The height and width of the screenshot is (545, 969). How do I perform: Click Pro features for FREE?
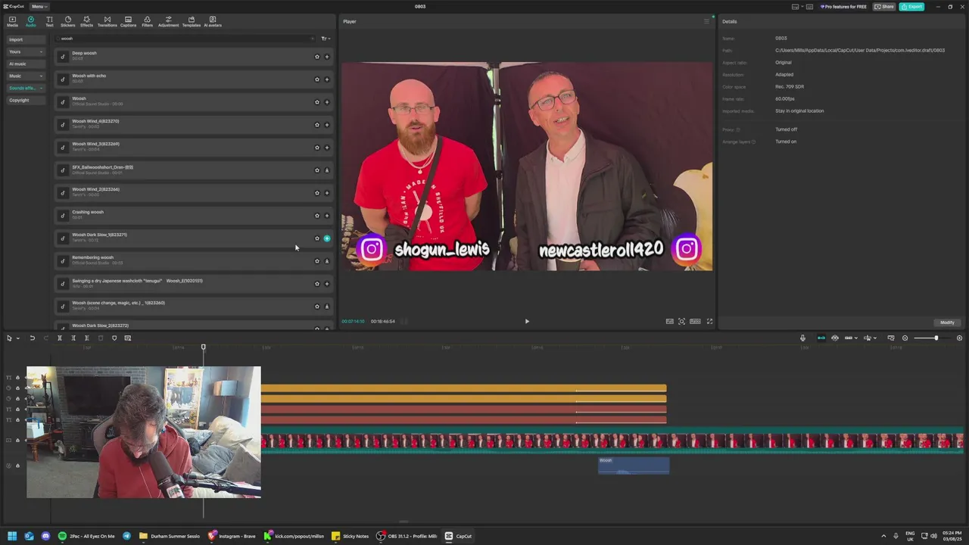[x=843, y=7]
